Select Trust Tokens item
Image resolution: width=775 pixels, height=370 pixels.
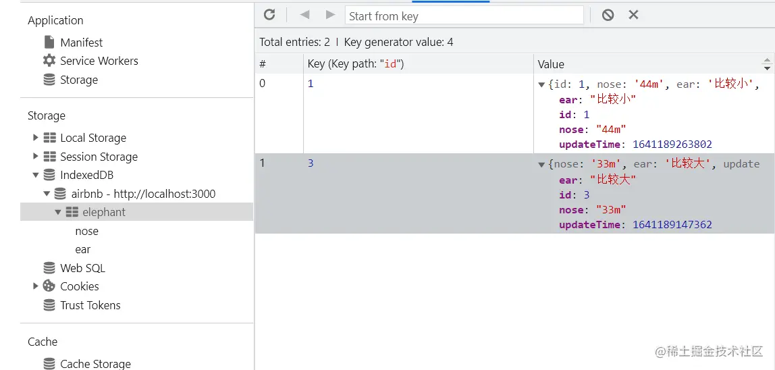(x=90, y=305)
